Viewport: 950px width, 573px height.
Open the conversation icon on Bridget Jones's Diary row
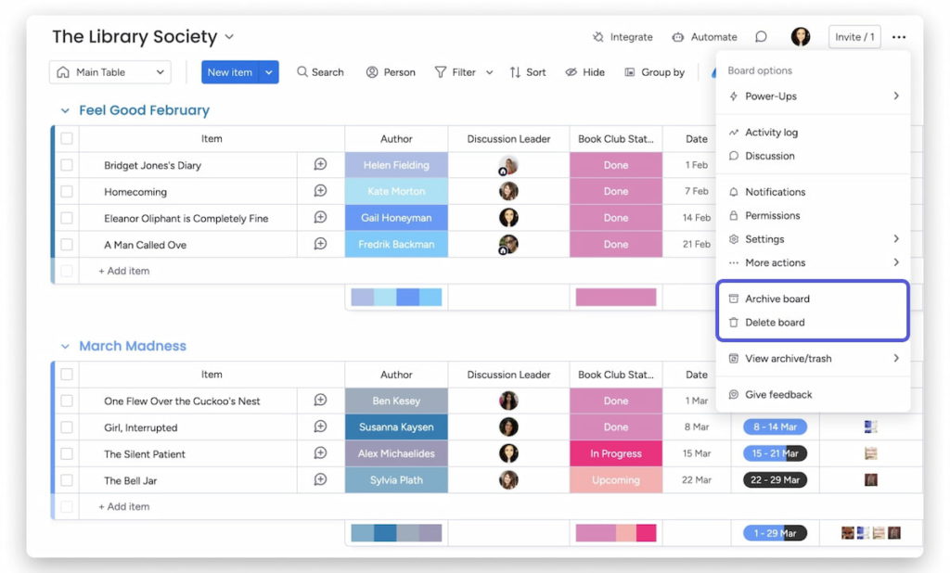320,164
